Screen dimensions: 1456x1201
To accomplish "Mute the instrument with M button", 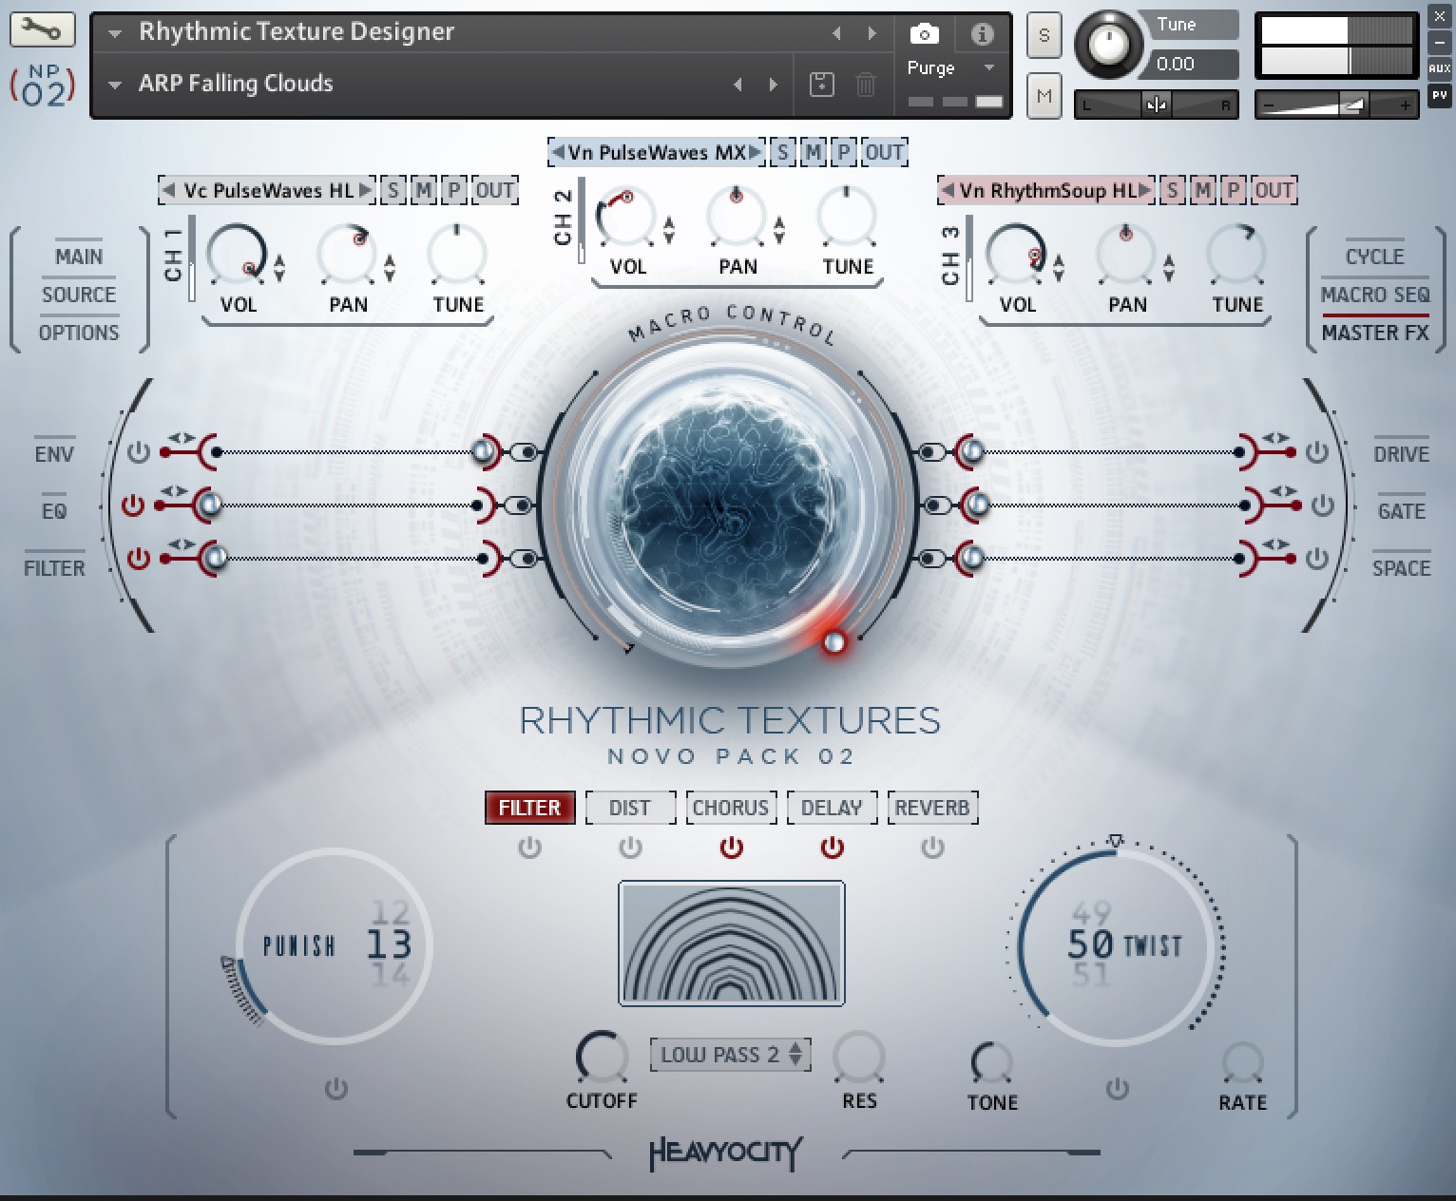I will click(1044, 95).
